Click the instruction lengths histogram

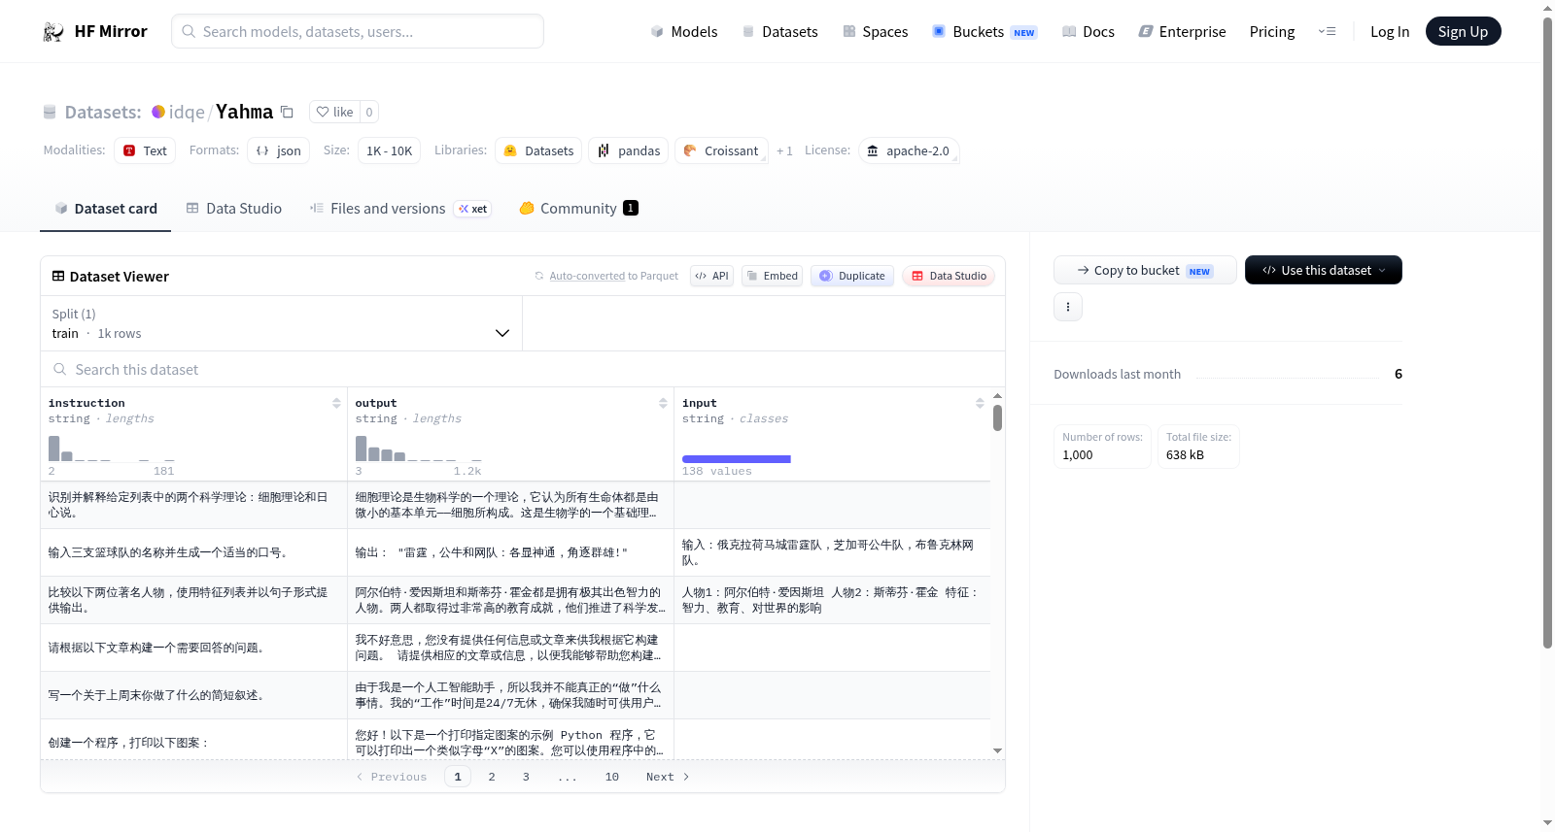(112, 449)
